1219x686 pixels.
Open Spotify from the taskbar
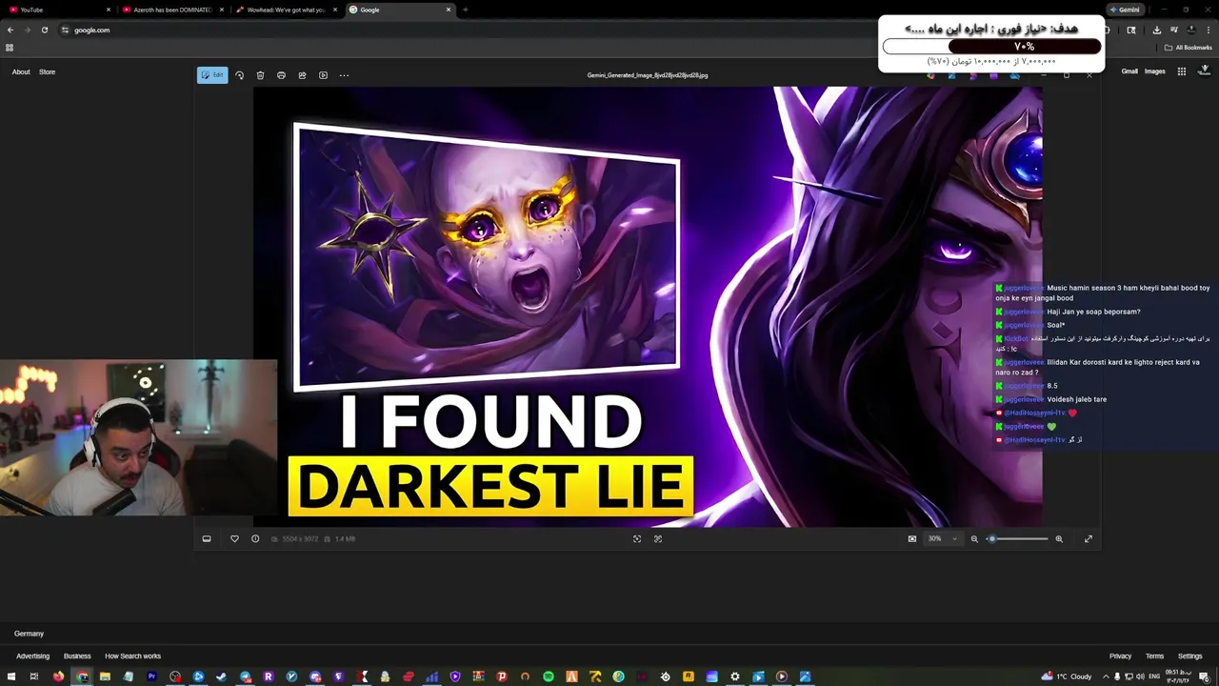pos(549,676)
